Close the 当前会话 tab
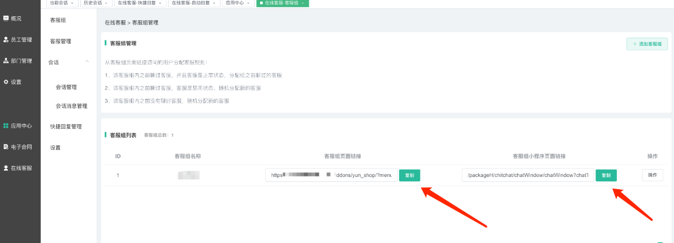674x243 pixels. (72, 3)
